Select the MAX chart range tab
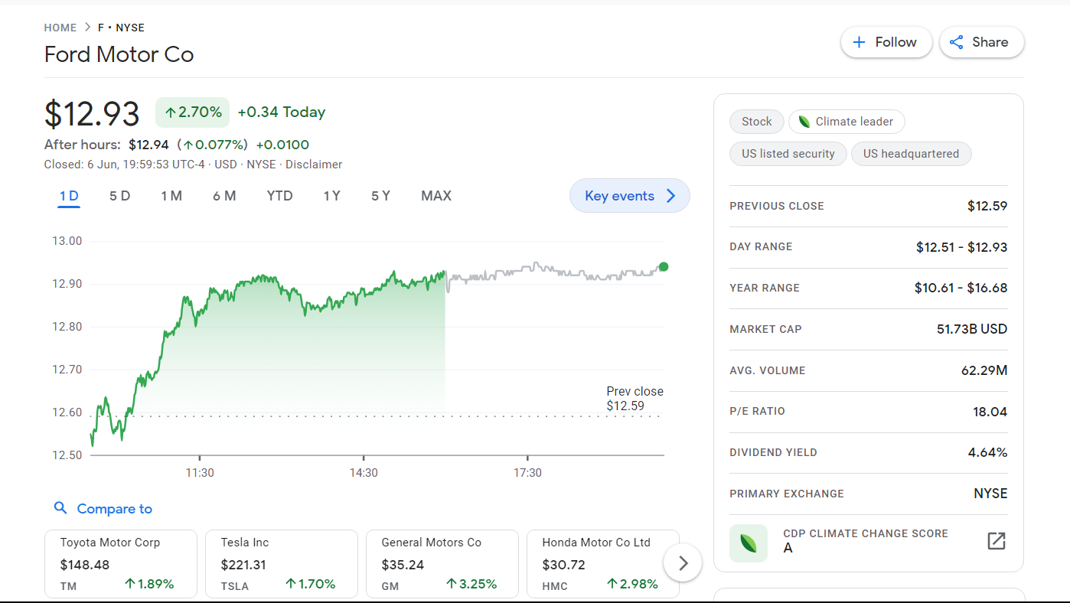Image resolution: width=1070 pixels, height=603 pixels. point(436,196)
